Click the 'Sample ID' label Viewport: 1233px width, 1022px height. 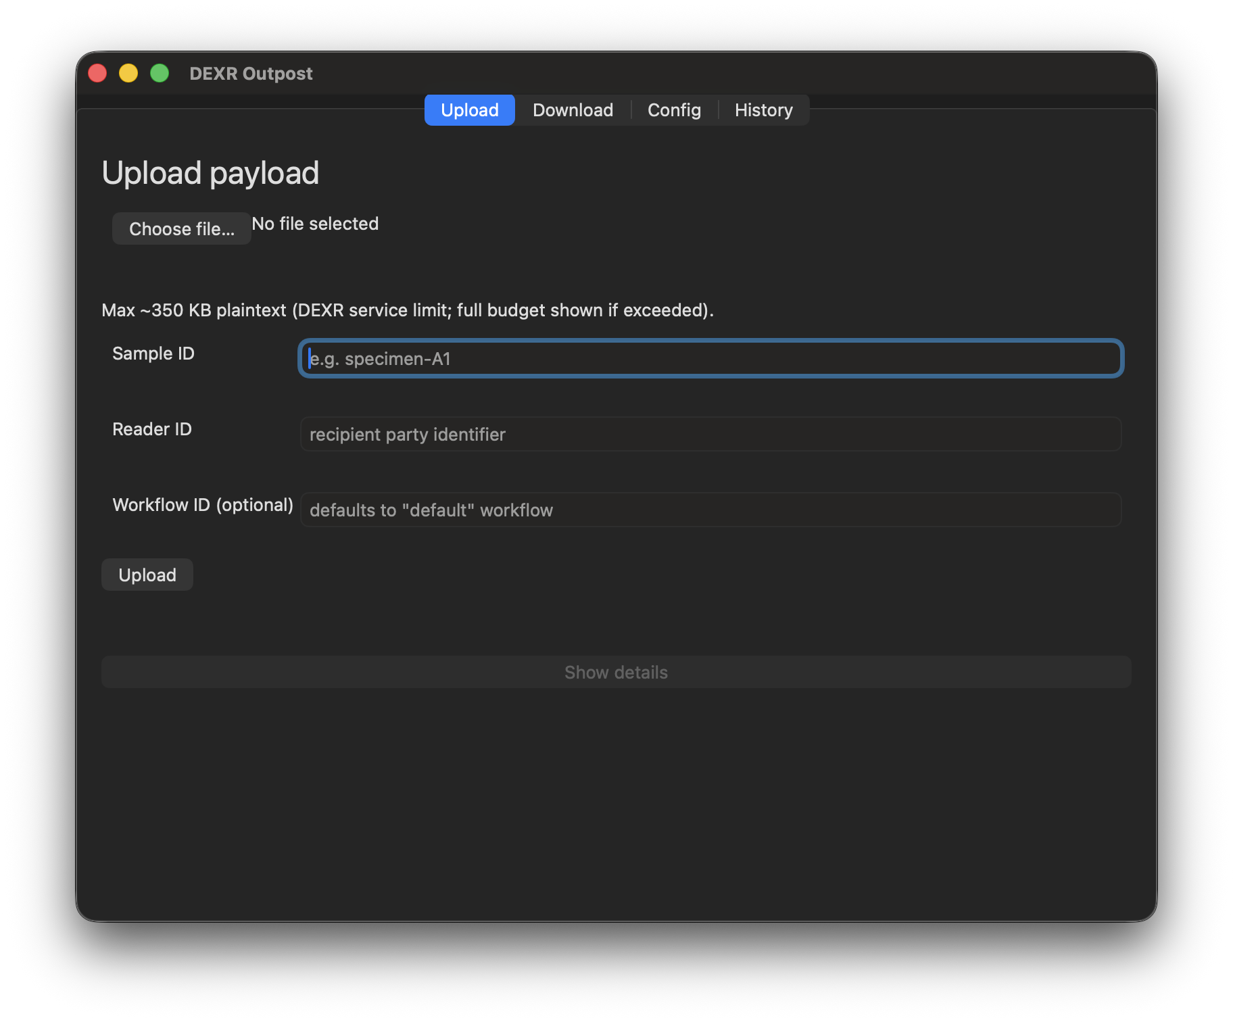pyautogui.click(x=153, y=354)
